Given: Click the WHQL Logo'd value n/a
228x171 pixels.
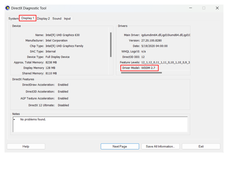Looking at the screenshot, I should tap(143, 52).
